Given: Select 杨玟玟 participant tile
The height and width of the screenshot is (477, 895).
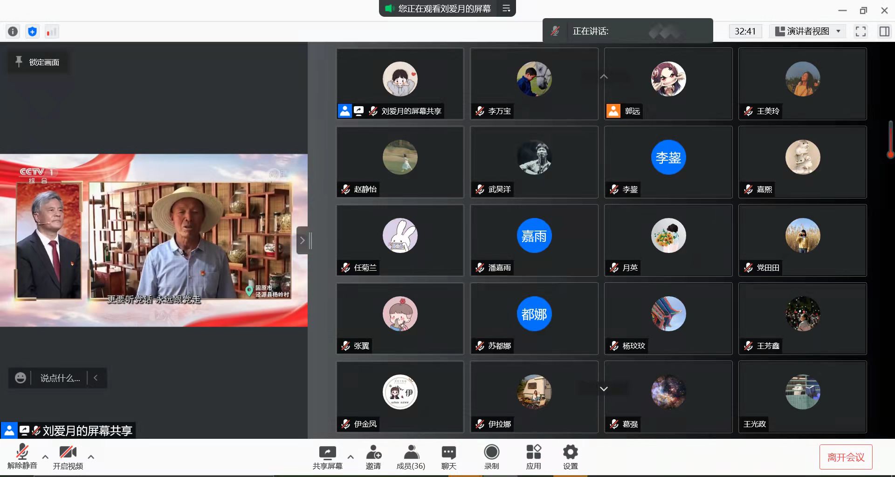Looking at the screenshot, I should (x=668, y=319).
